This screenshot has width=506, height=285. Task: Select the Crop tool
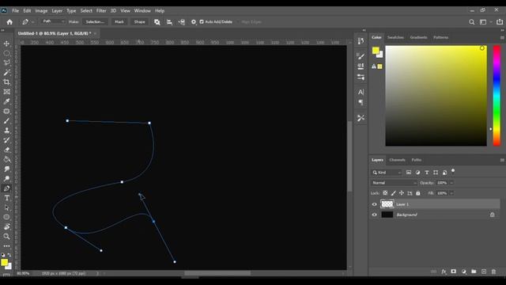click(6, 82)
